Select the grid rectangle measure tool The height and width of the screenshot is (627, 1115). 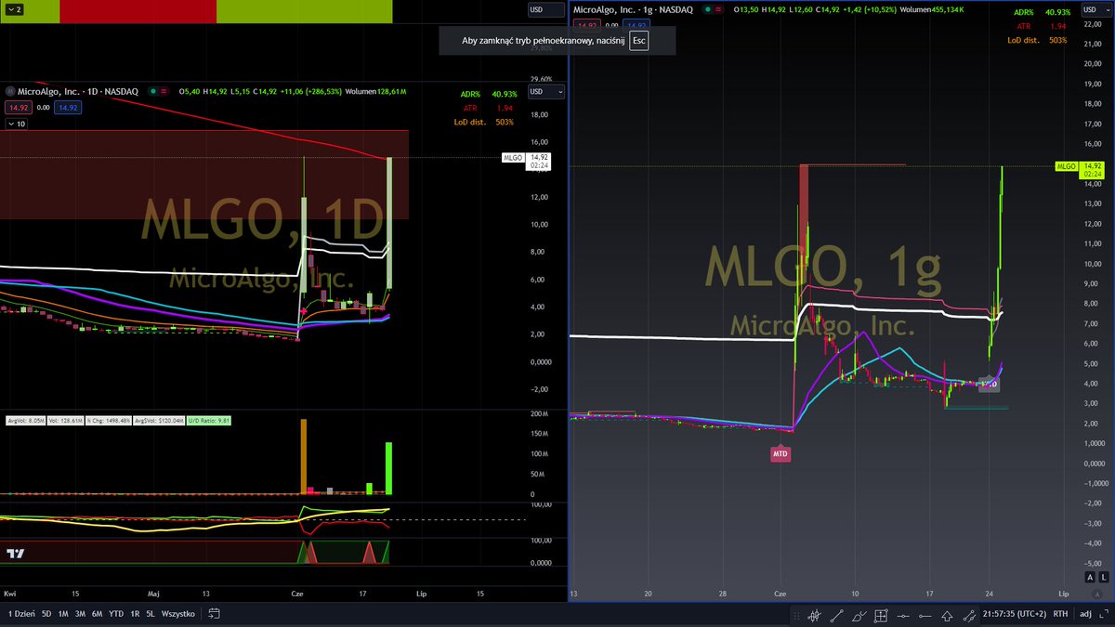882,615
